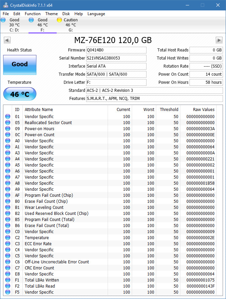Click status orb for Erase Fail Count (Total)
226x299 pixels.
click(x=8, y=225)
